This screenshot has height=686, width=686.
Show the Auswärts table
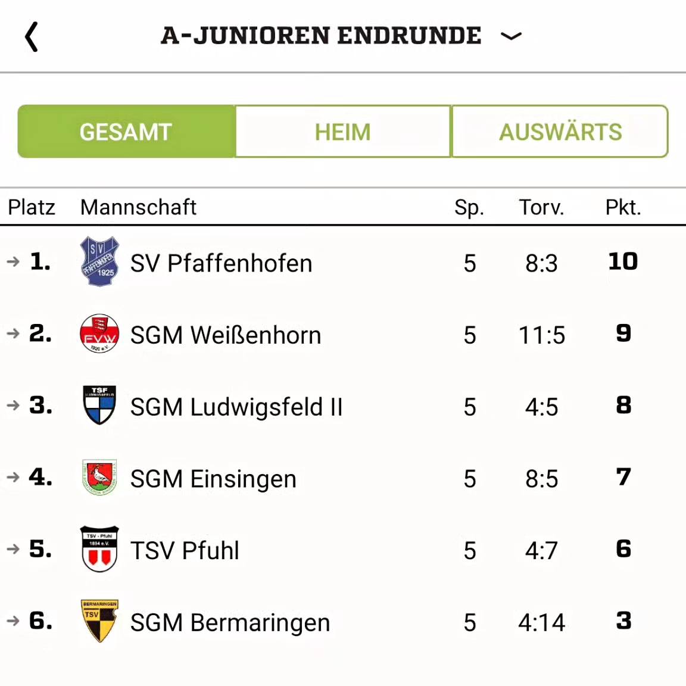coord(560,132)
